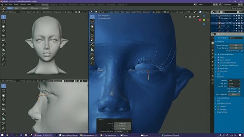Click the Viewport Samples value field
Screen dimensions: 244x137
point(236,45)
